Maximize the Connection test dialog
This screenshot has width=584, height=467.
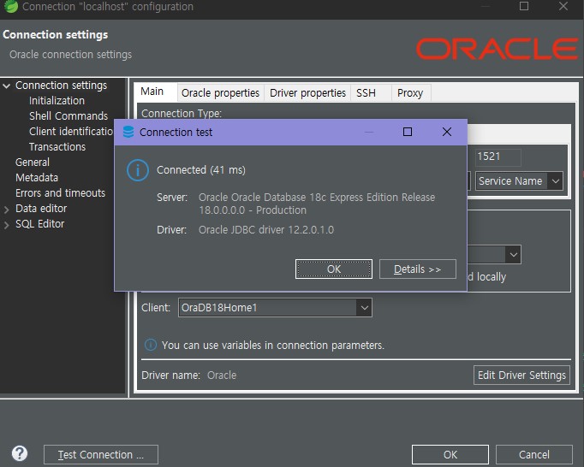(x=408, y=132)
